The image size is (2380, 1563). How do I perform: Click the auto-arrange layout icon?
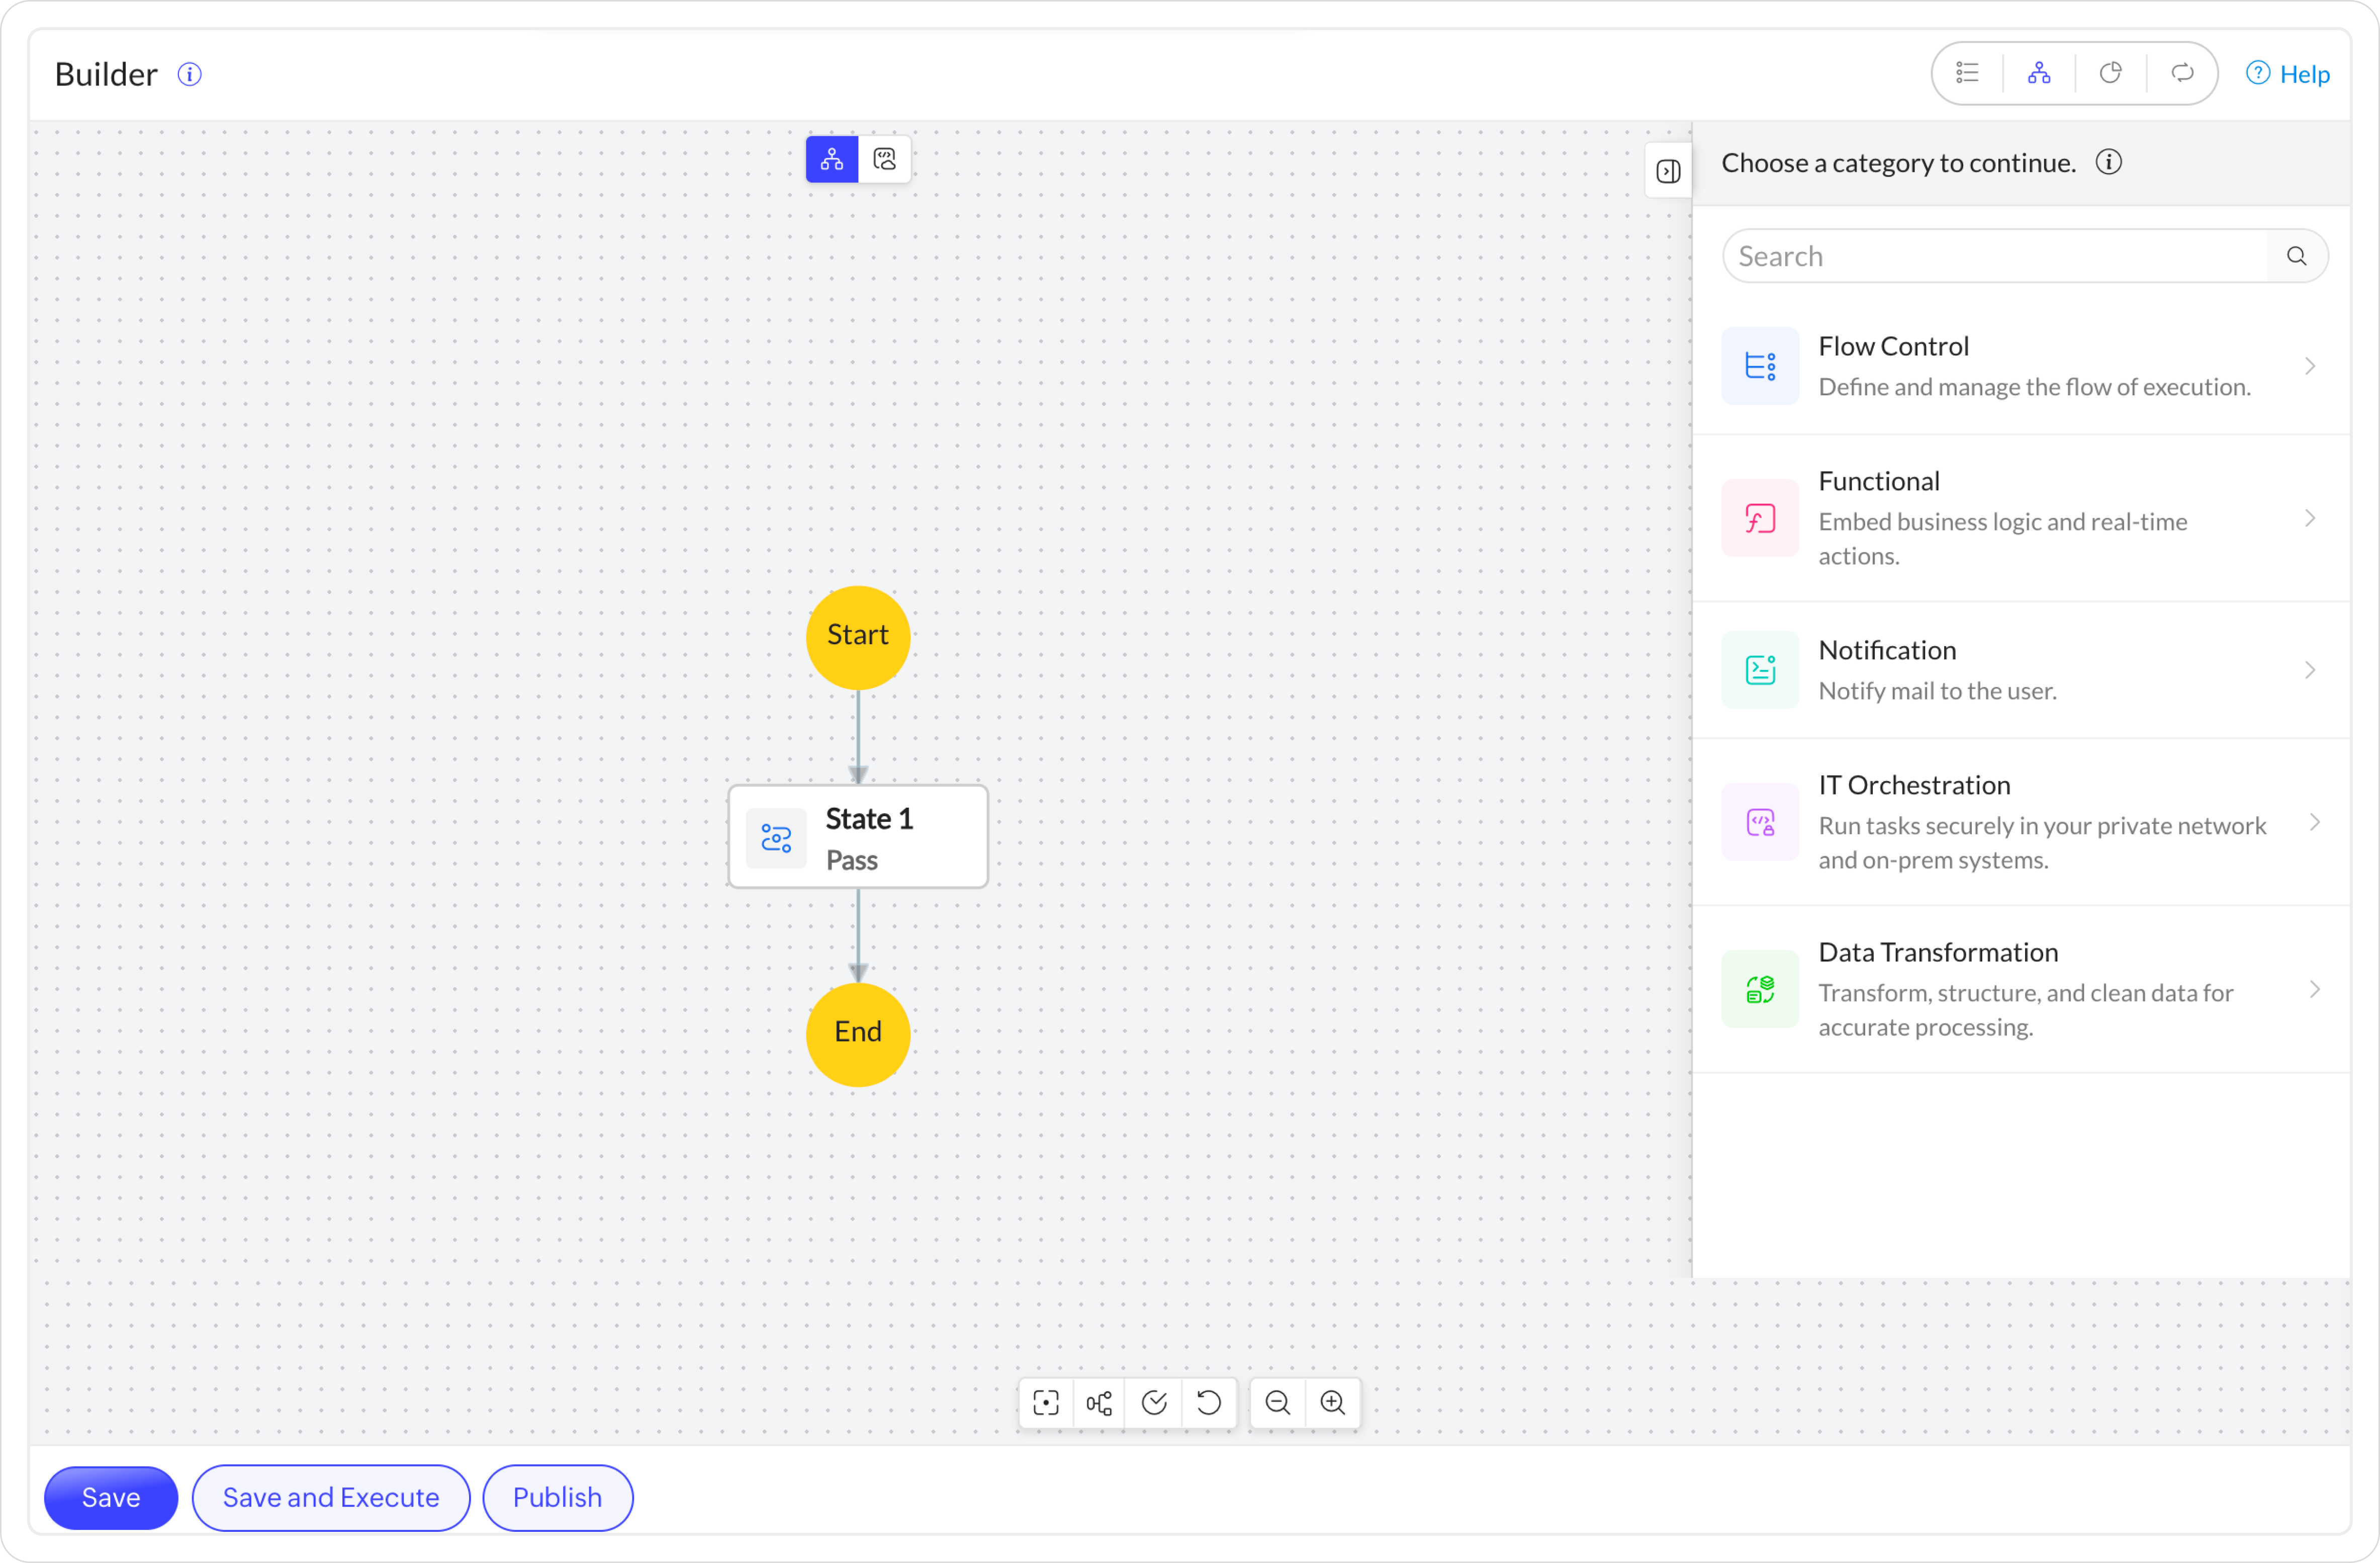[1100, 1403]
